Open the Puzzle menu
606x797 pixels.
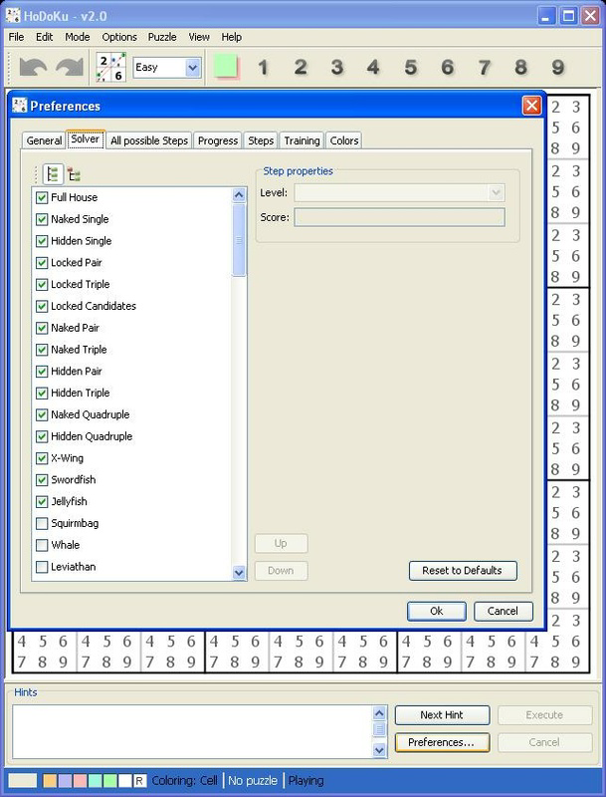162,37
